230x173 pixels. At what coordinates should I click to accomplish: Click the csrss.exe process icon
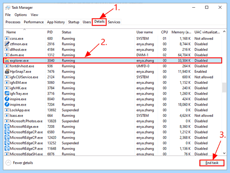pyautogui.click(x=7, y=39)
